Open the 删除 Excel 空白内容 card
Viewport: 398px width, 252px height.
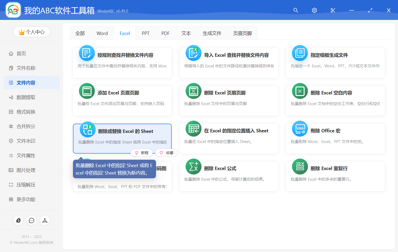click(335, 101)
